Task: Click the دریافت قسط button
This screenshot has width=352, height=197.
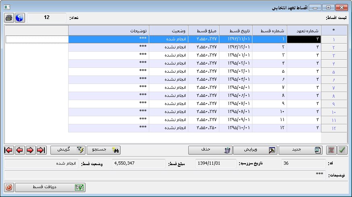Action: (50, 187)
